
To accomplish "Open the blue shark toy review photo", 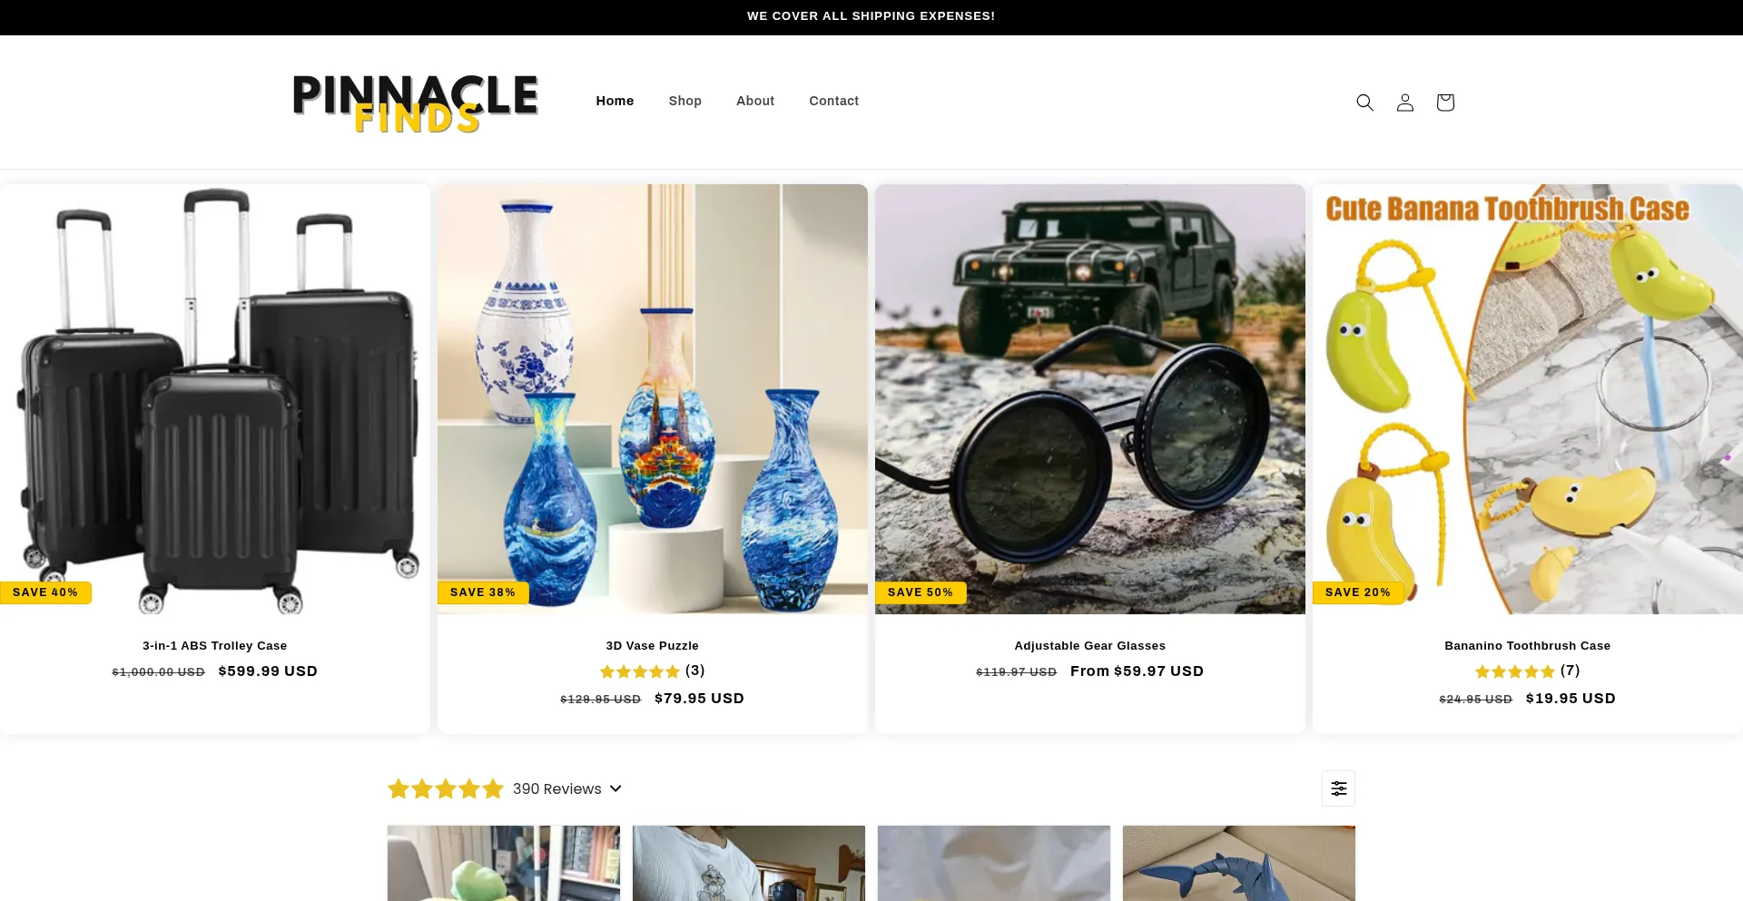I will tap(1238, 863).
